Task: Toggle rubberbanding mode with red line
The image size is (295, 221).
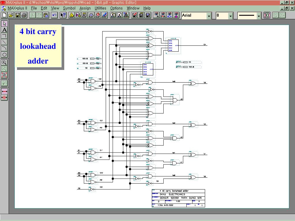Action: [4, 91]
